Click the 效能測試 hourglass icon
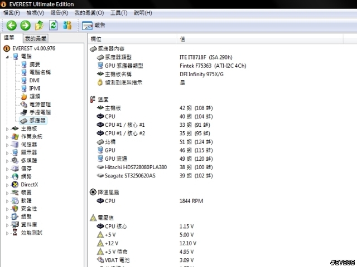The height and width of the screenshot is (267, 357). pyautogui.click(x=15, y=233)
